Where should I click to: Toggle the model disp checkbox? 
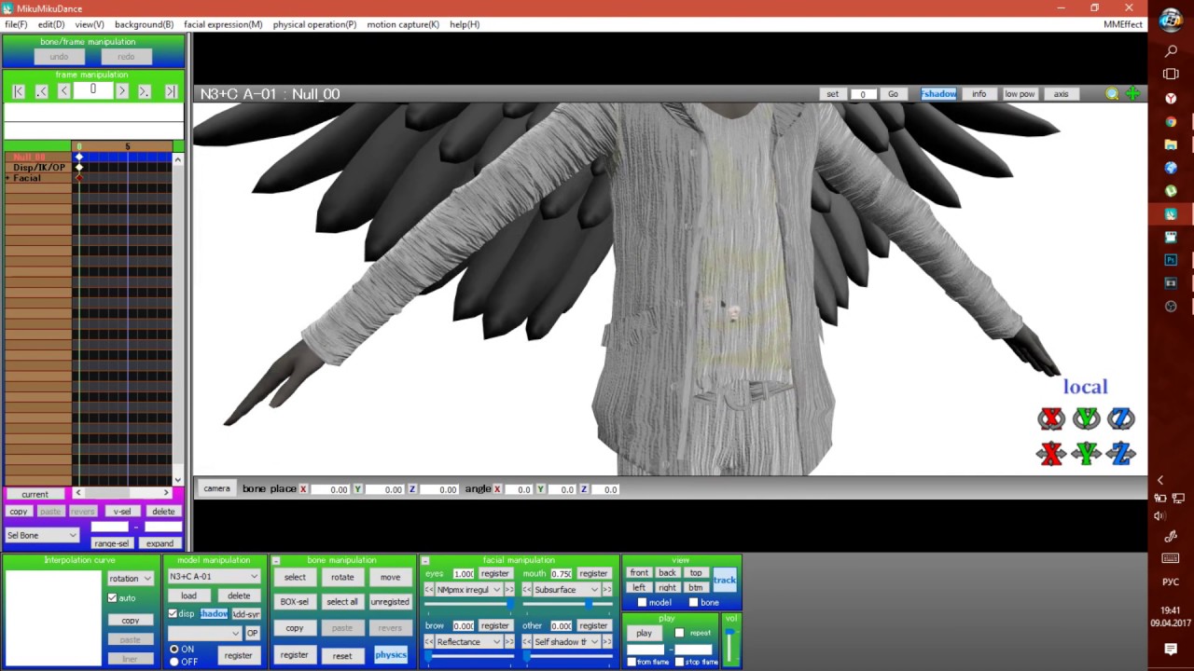coord(173,614)
